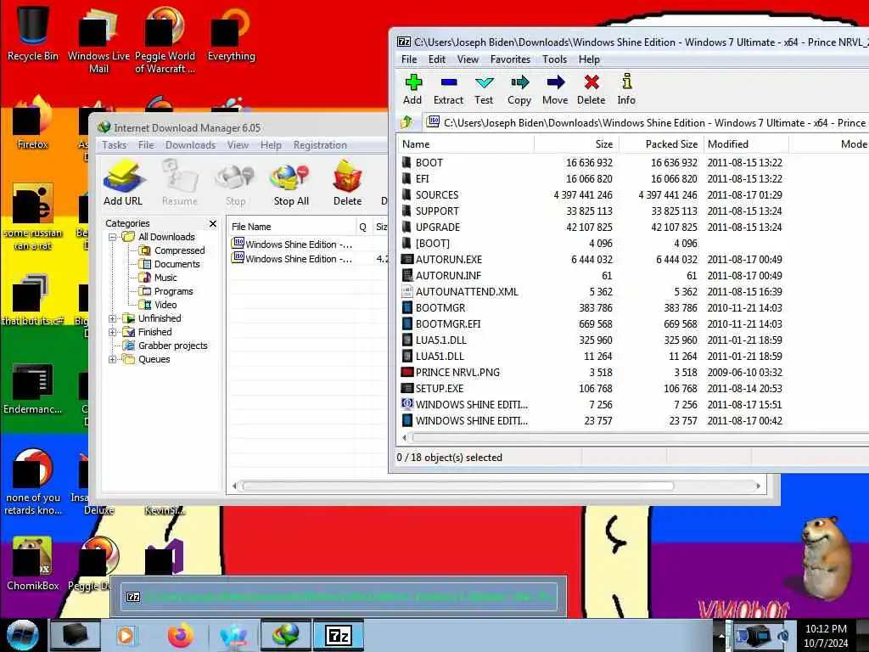The image size is (869, 652).
Task: Open the View menu in 7-Zip
Action: 468,59
